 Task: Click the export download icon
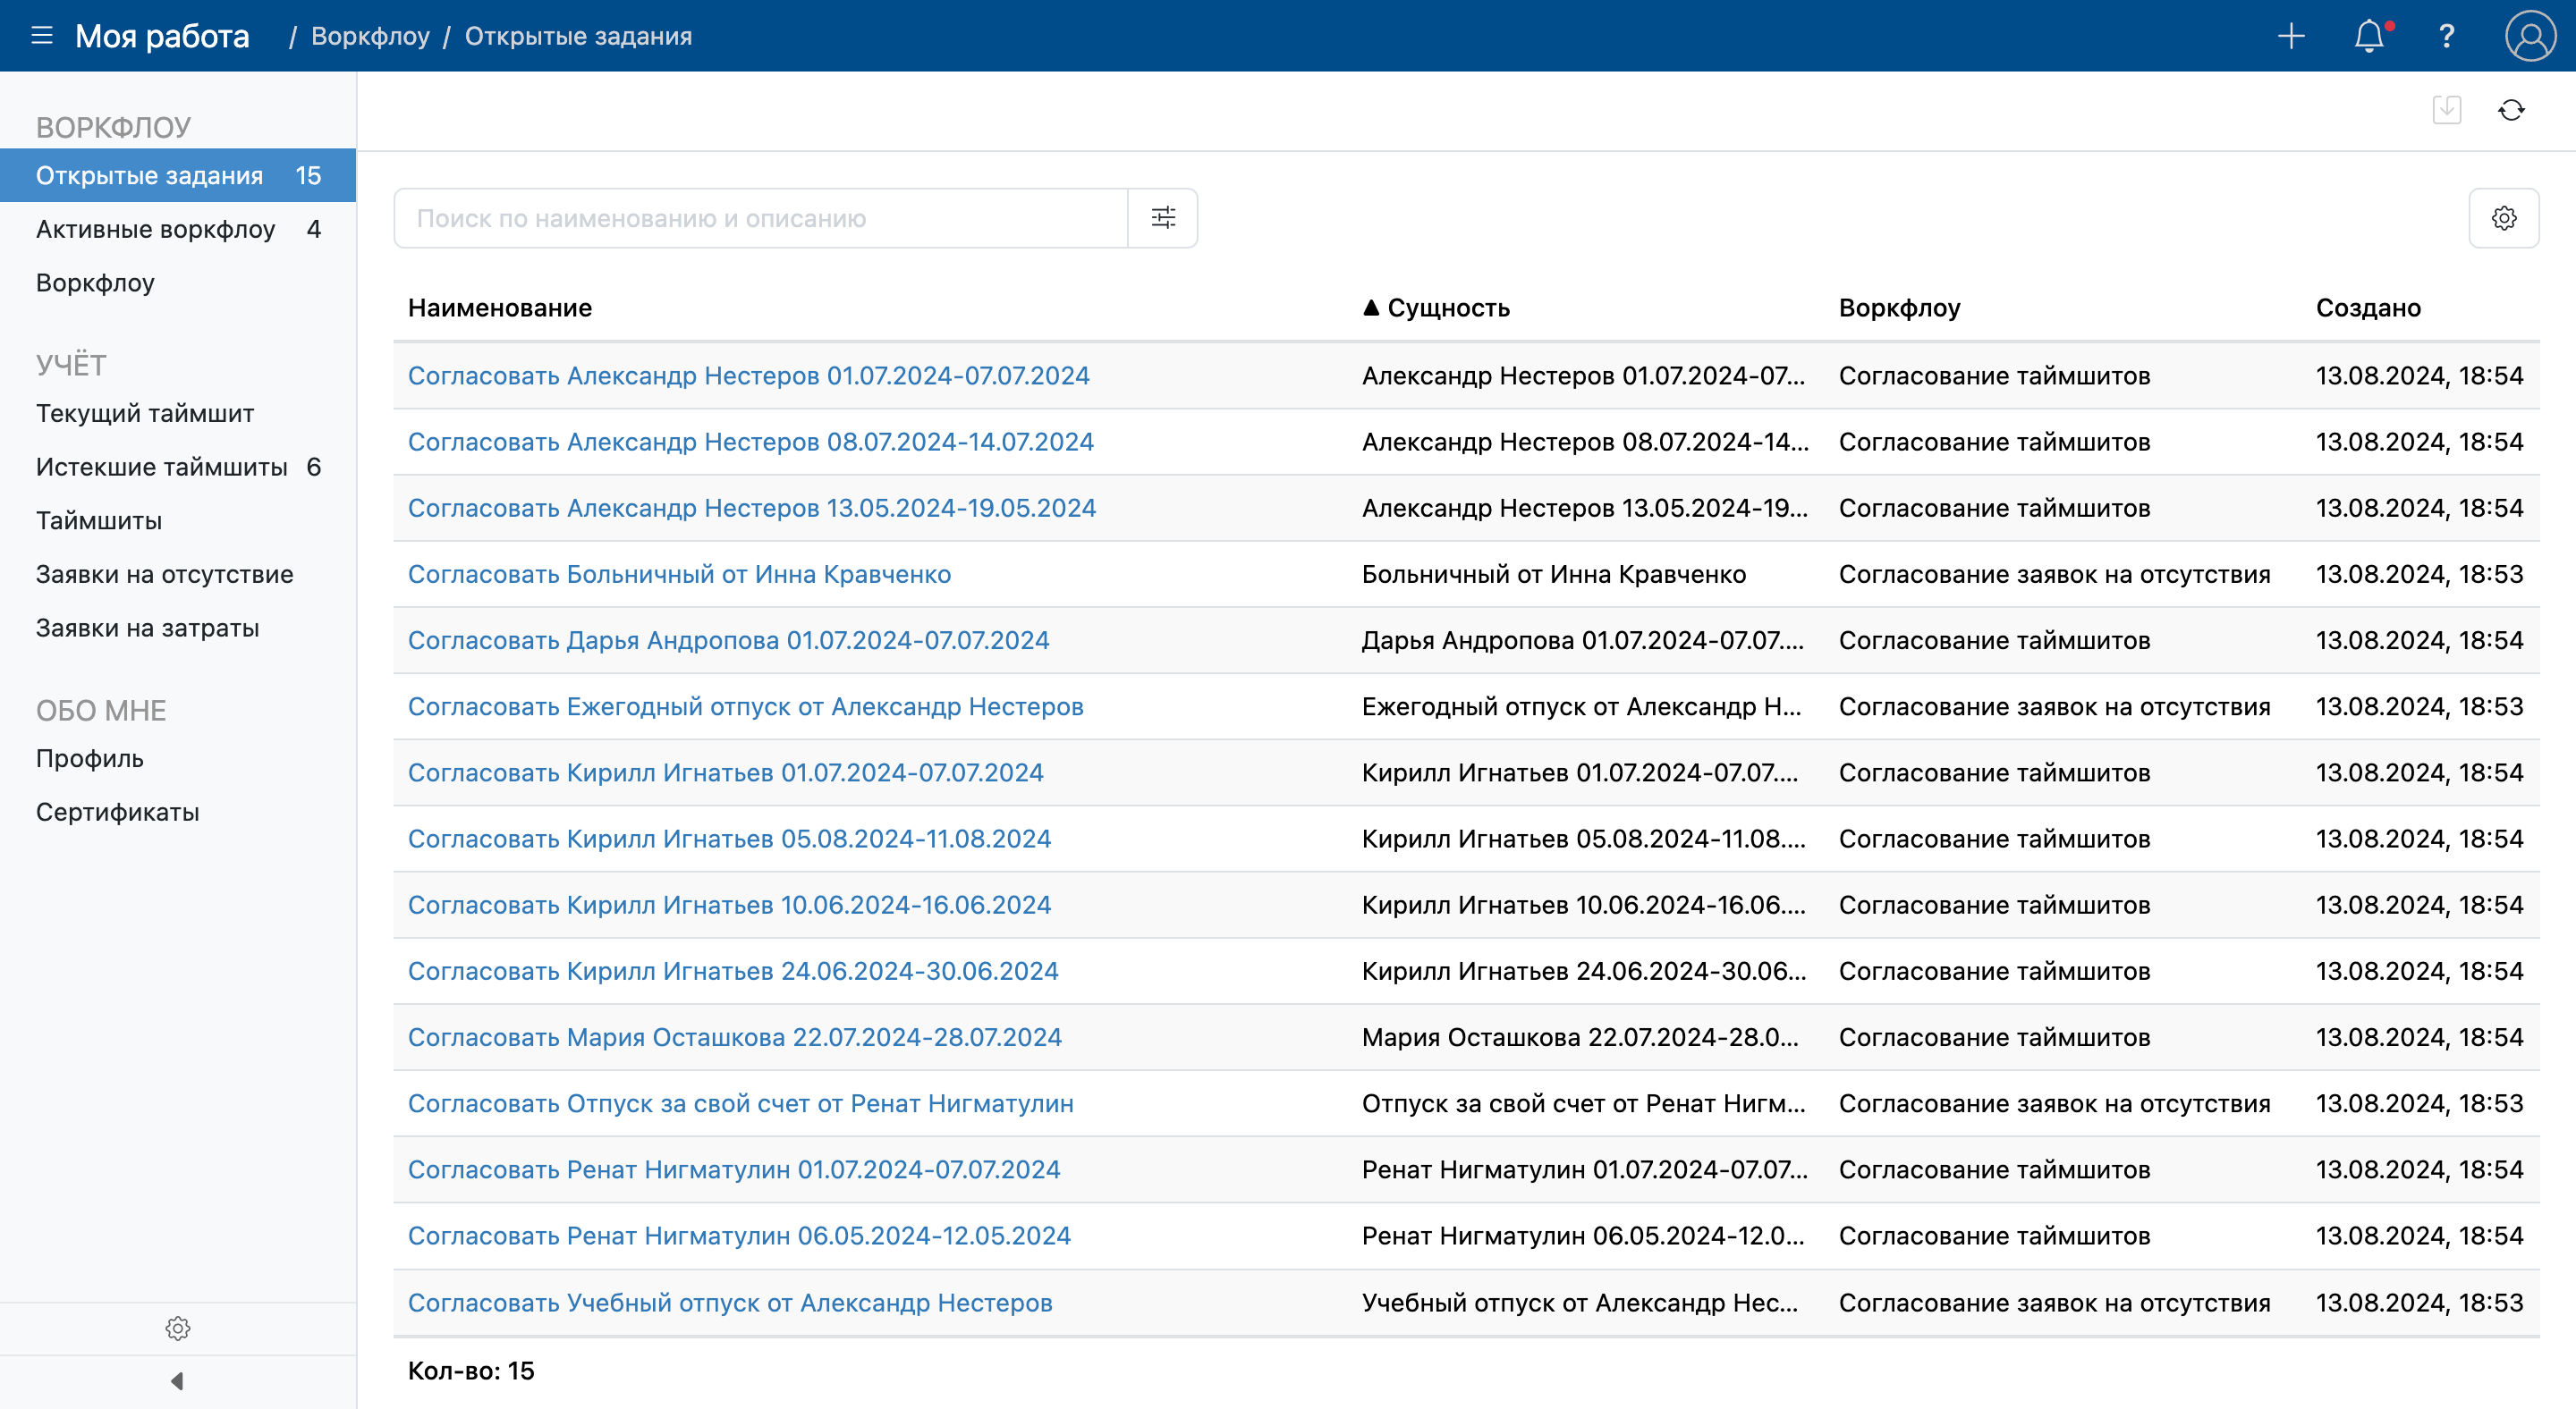[2447, 109]
